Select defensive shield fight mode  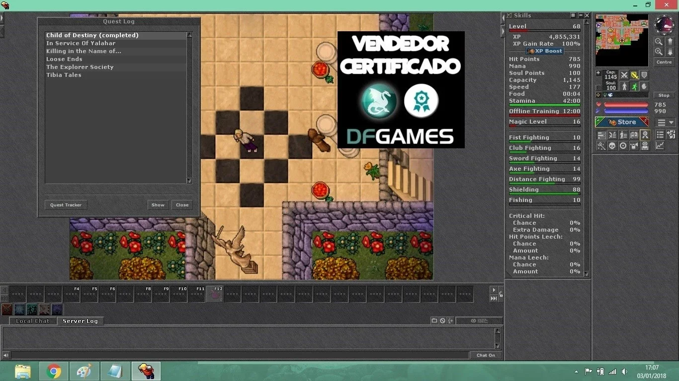coord(644,75)
